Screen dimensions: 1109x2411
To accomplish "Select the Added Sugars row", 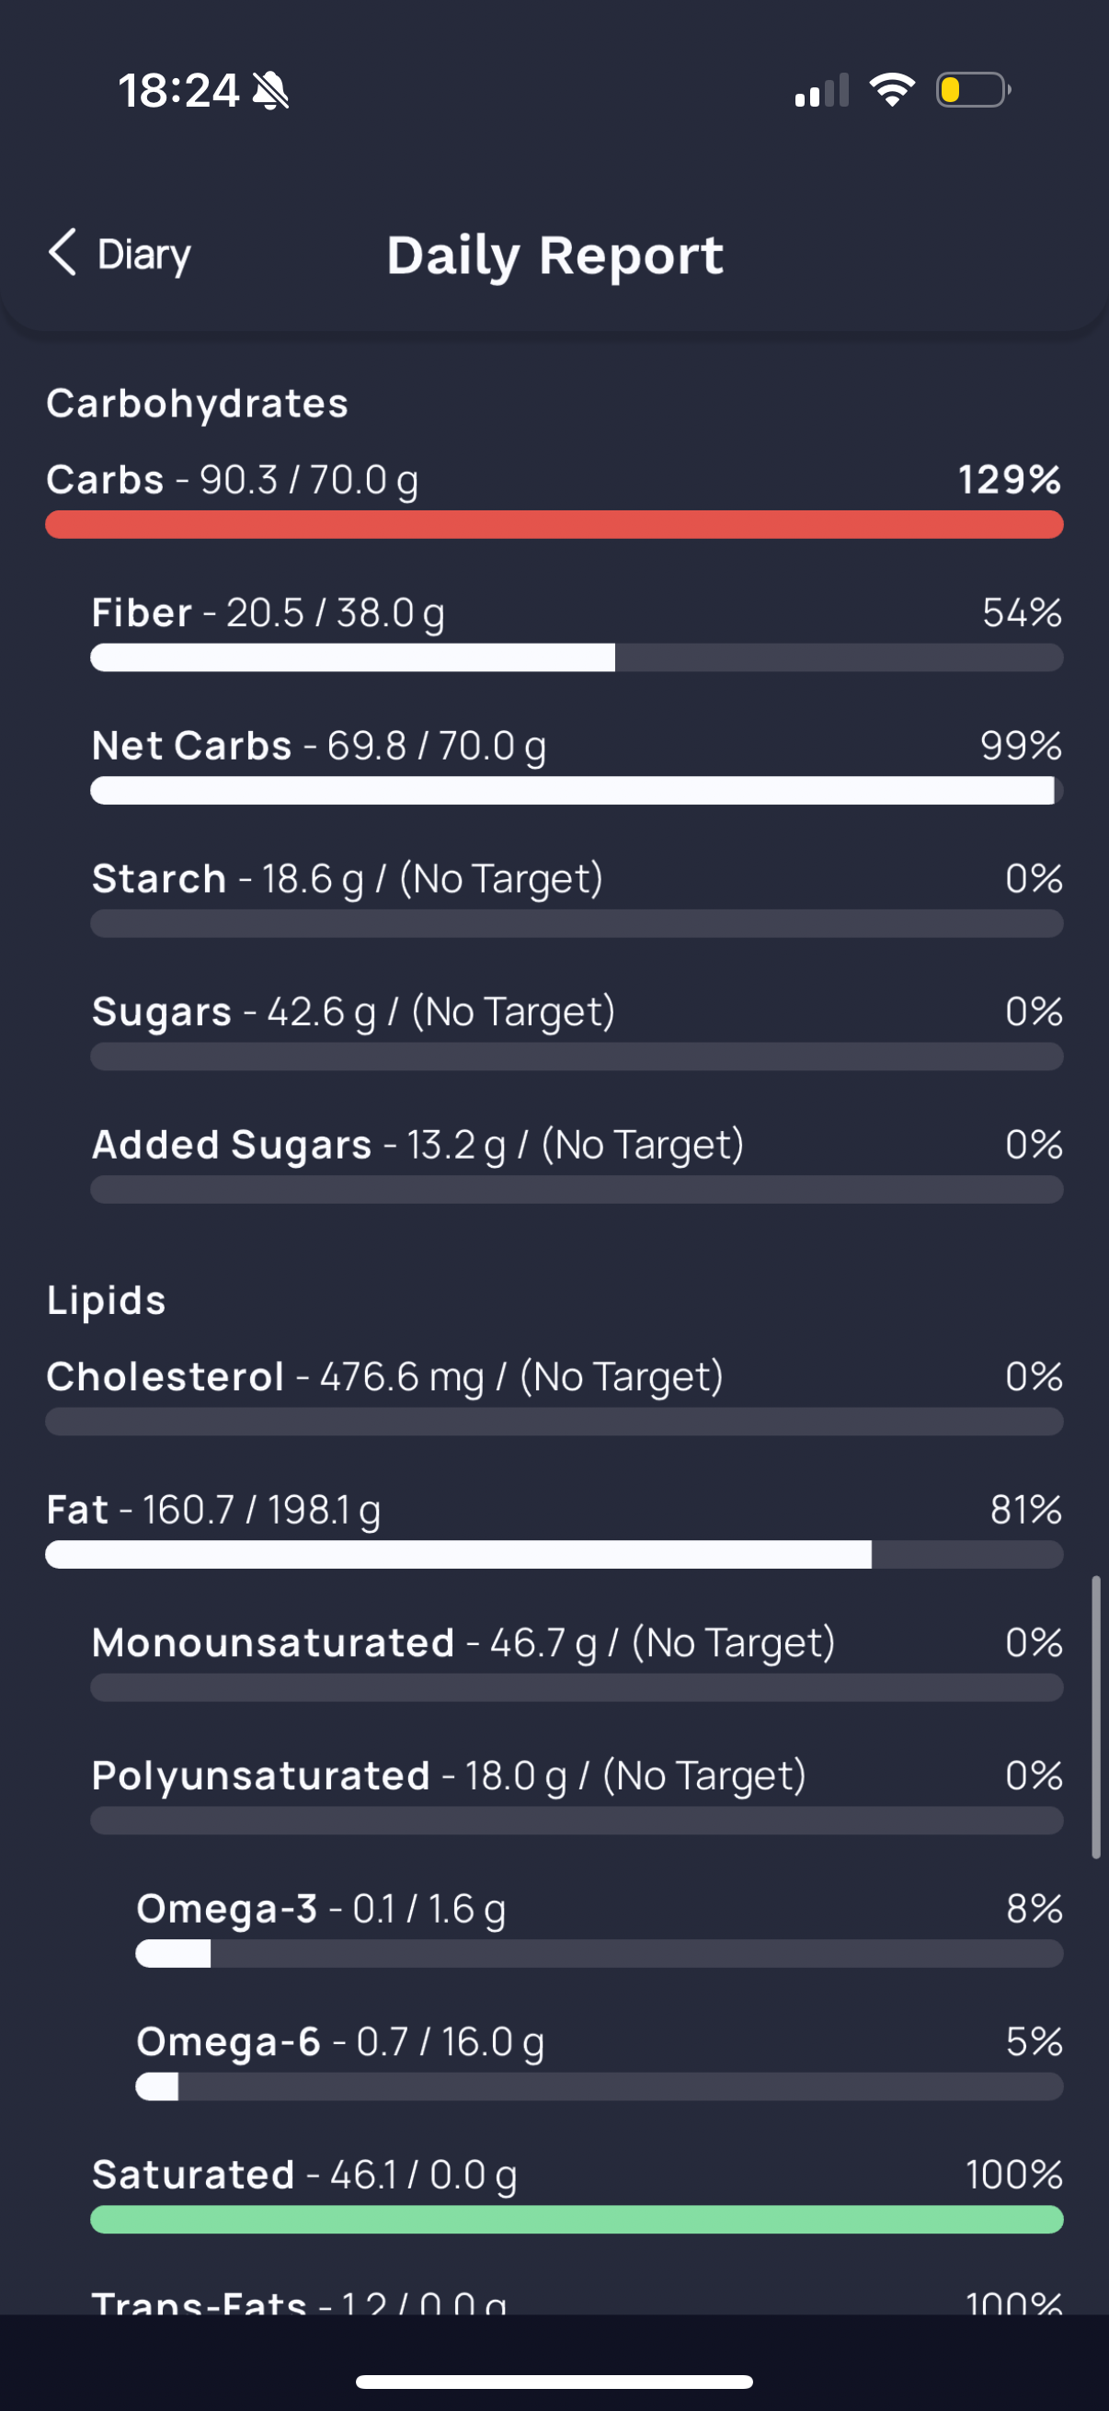I will click(x=577, y=1163).
